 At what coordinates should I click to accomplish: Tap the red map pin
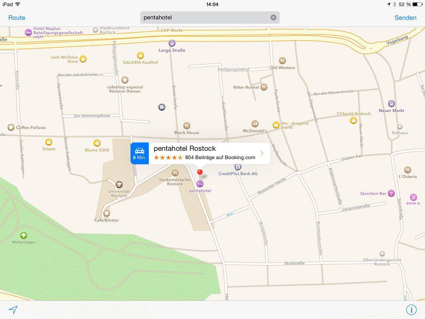200,172
